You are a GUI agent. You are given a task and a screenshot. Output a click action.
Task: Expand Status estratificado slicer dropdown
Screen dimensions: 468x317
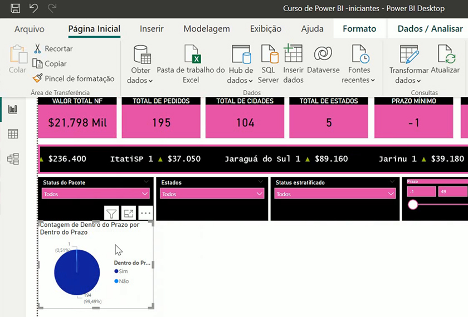390,194
